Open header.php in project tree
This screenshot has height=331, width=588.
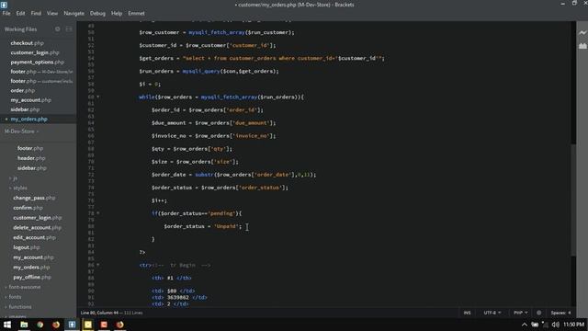[31, 158]
